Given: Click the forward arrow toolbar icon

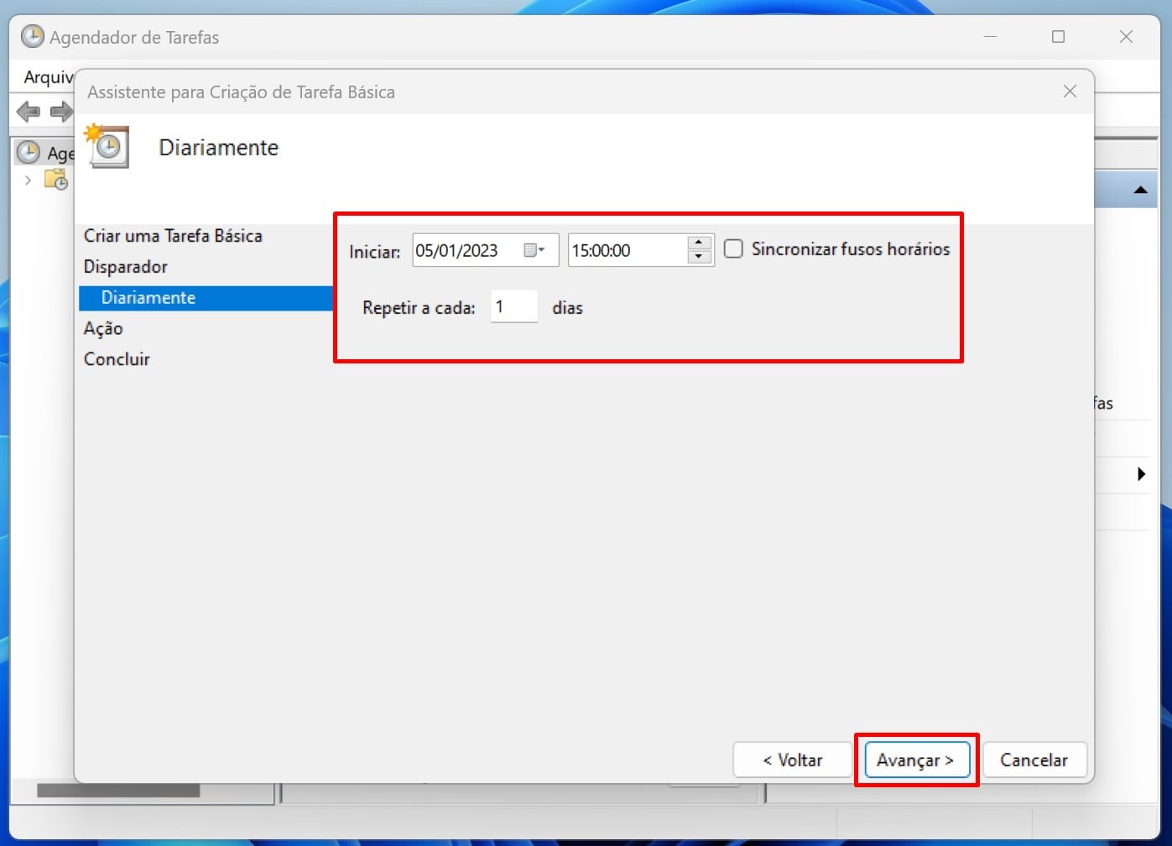Looking at the screenshot, I should tap(61, 111).
